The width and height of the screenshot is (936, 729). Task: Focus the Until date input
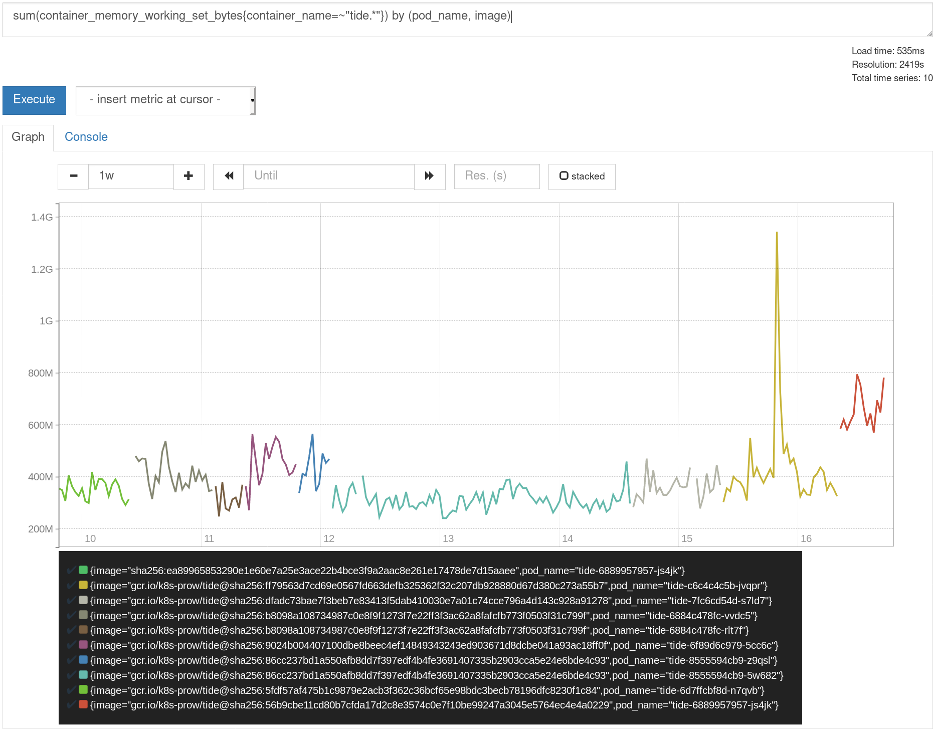click(329, 176)
